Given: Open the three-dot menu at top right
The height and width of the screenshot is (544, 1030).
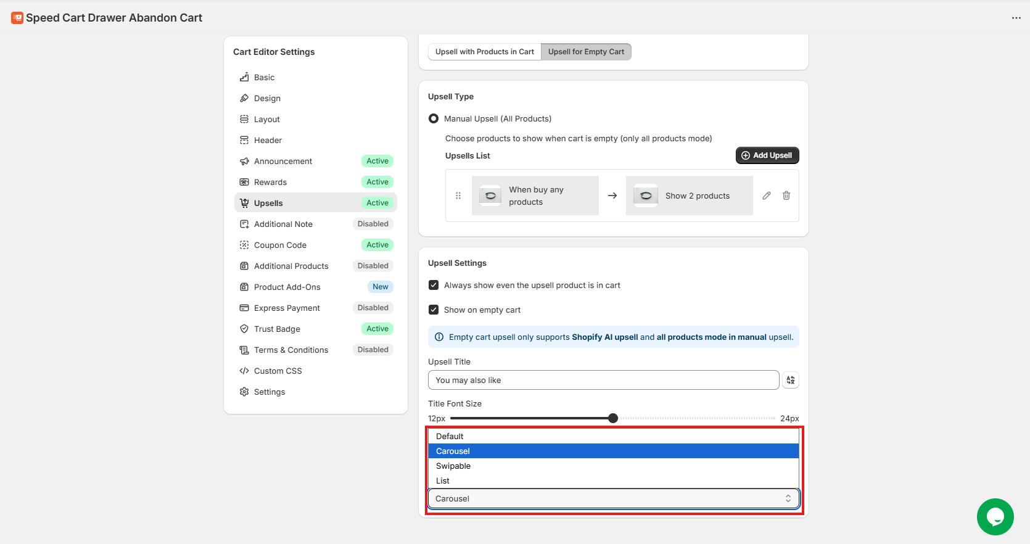Looking at the screenshot, I should (x=1016, y=18).
